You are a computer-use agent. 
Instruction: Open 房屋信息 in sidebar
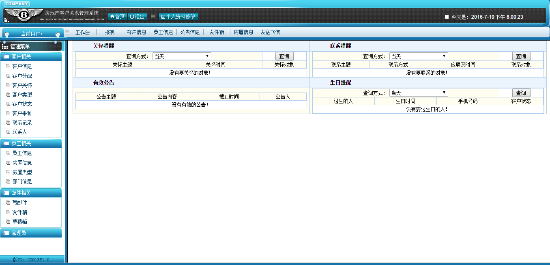point(22,163)
